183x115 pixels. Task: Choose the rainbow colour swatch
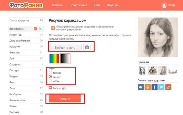[54, 59]
